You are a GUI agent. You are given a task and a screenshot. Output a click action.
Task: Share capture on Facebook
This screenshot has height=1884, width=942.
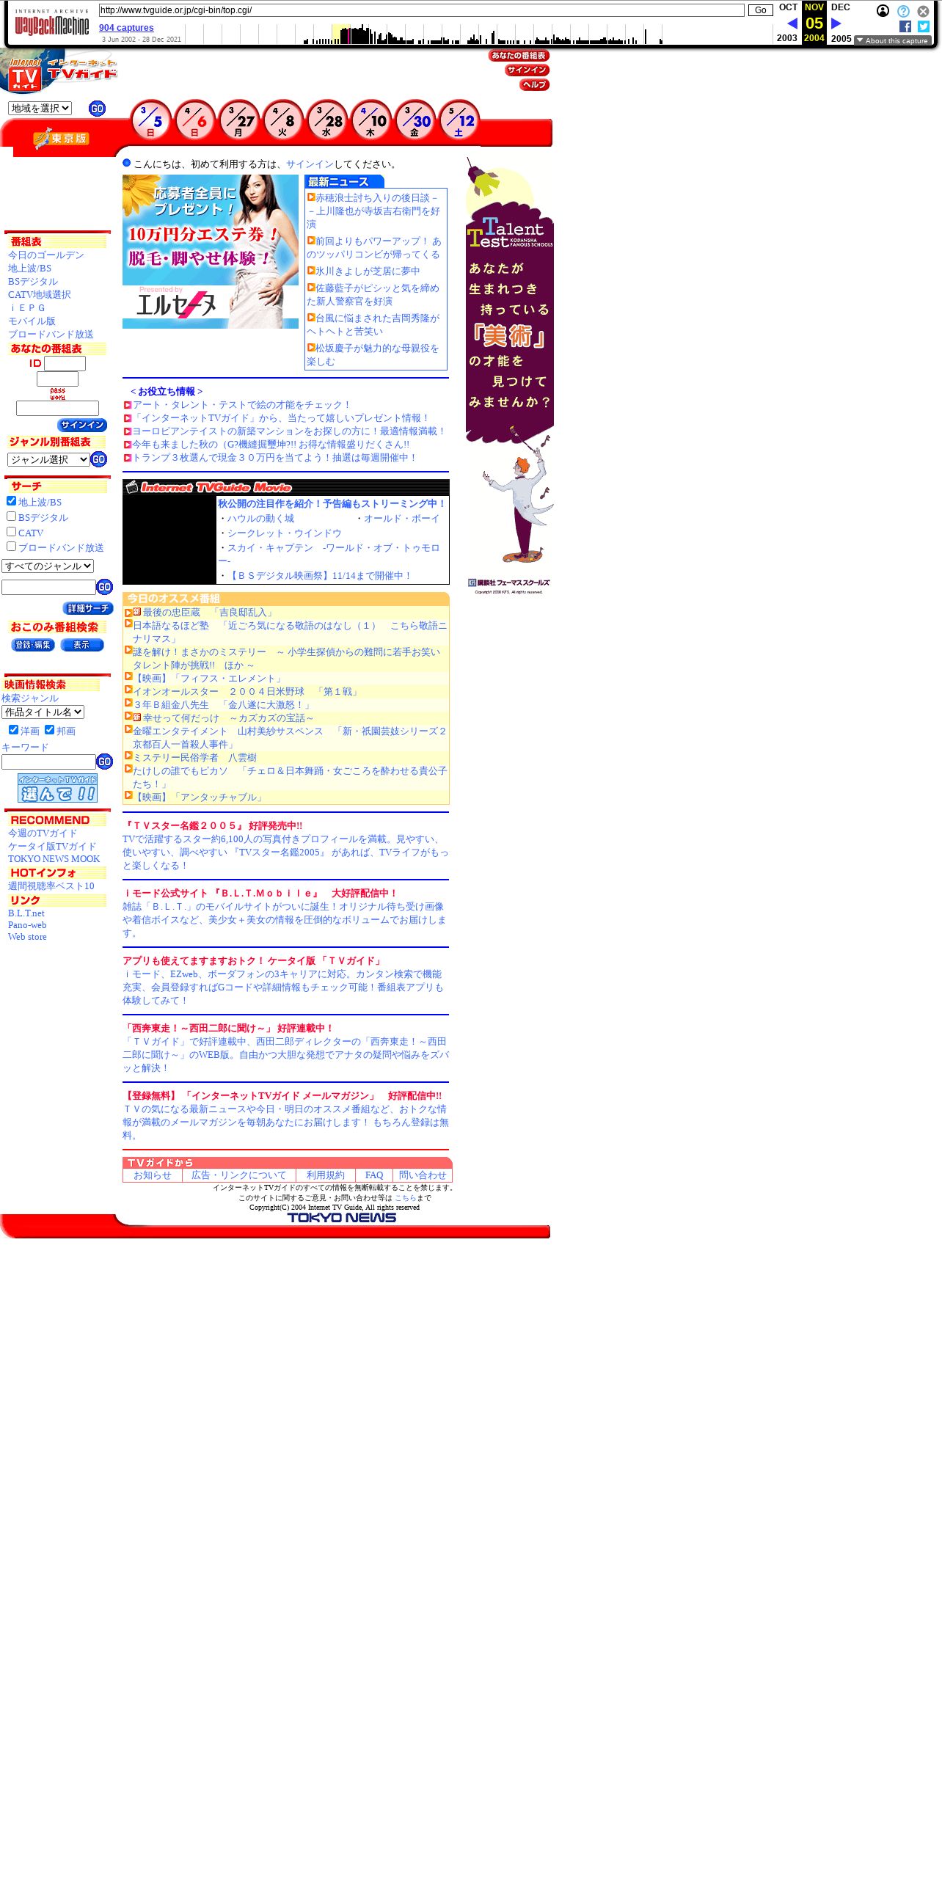[x=905, y=26]
